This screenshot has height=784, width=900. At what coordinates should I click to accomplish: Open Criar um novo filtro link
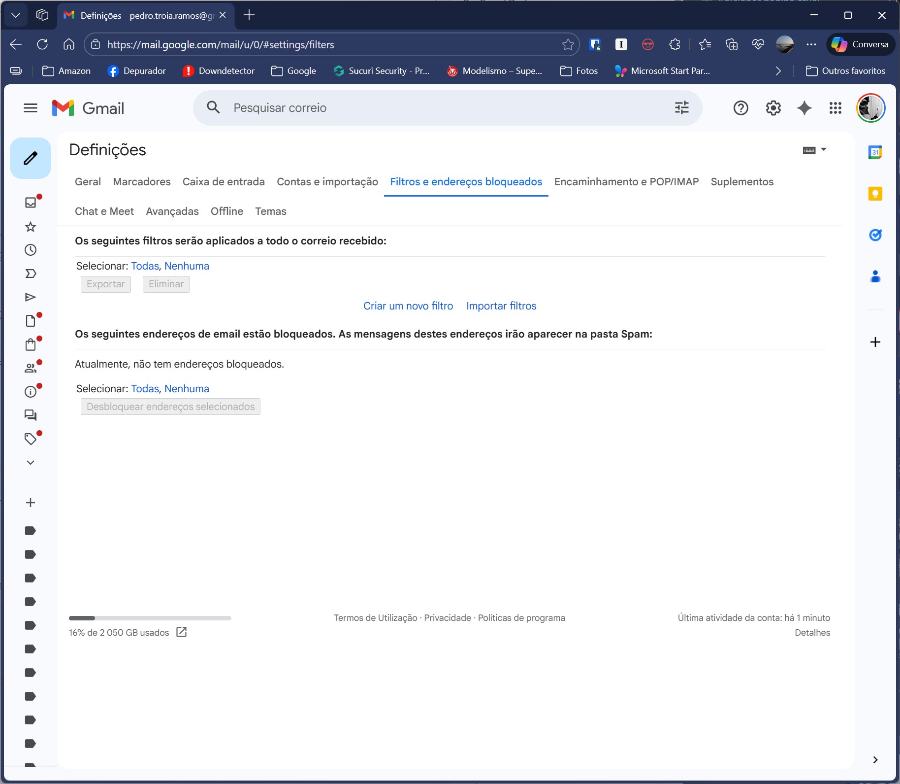coord(408,306)
